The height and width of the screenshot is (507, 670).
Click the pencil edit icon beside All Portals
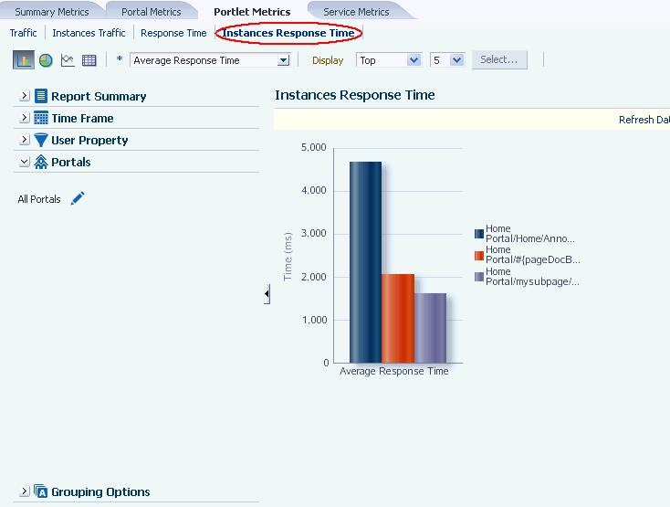tap(78, 198)
